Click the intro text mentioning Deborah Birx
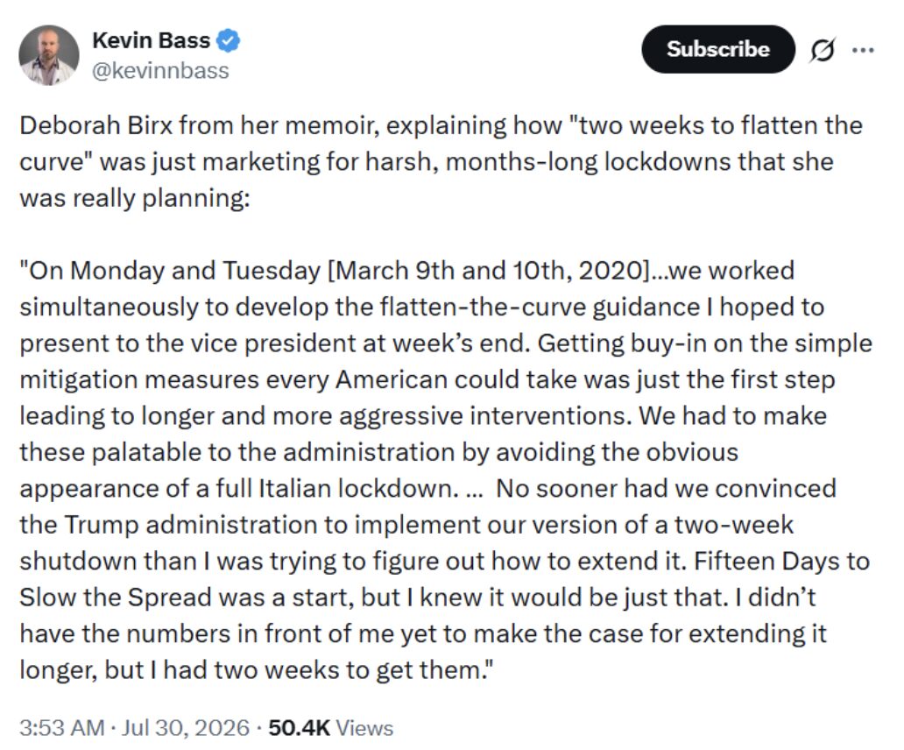Screen dimensions: 904x750 click(441, 161)
